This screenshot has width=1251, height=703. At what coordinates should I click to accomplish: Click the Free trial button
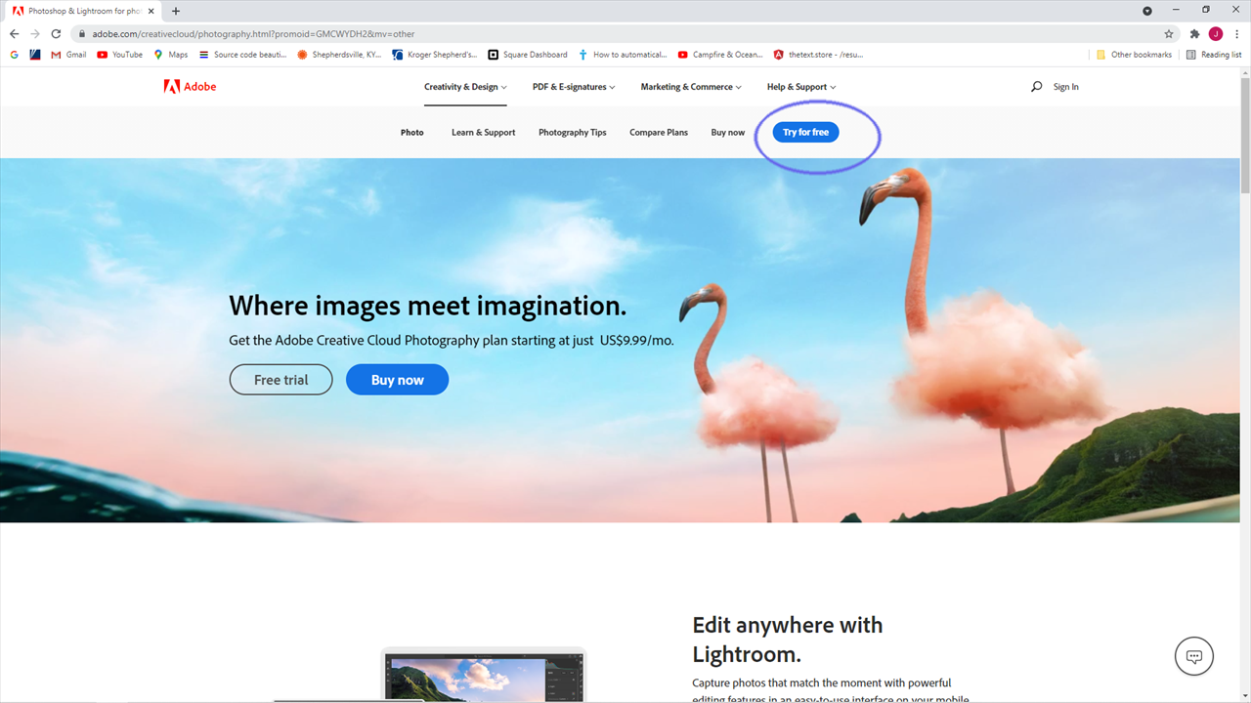click(280, 380)
